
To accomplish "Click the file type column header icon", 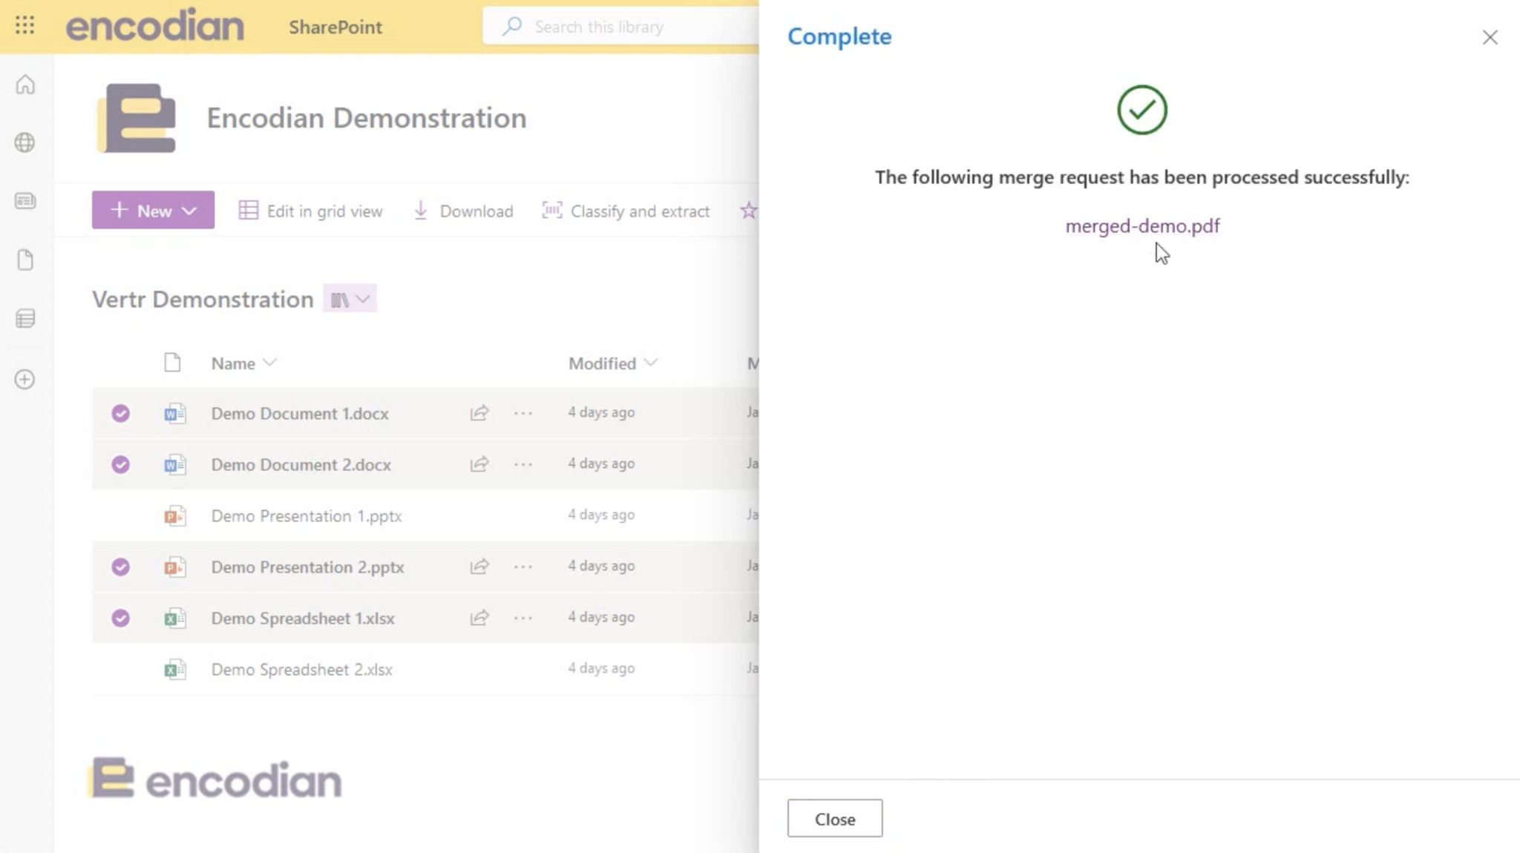I will pos(172,363).
